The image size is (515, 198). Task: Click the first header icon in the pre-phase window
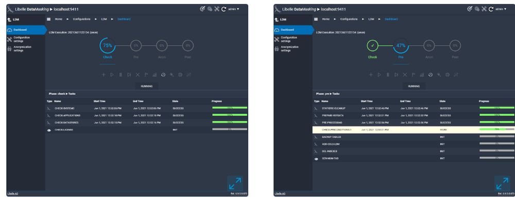click(x=470, y=9)
